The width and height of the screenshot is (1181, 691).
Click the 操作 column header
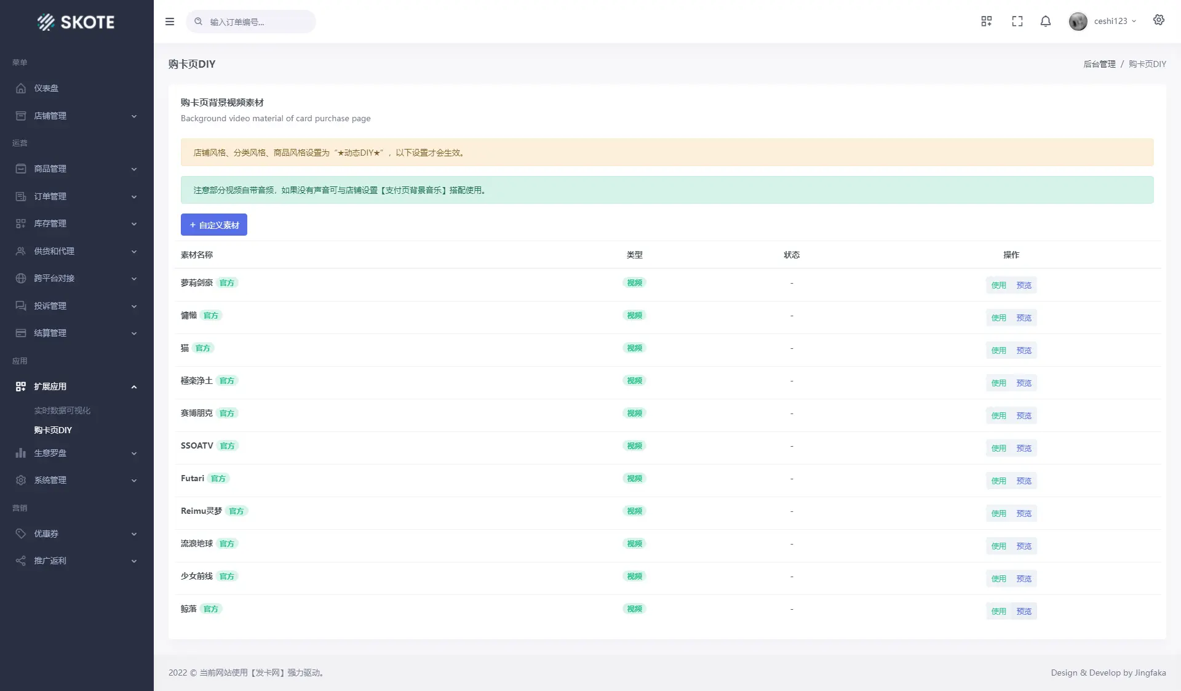pyautogui.click(x=1011, y=255)
